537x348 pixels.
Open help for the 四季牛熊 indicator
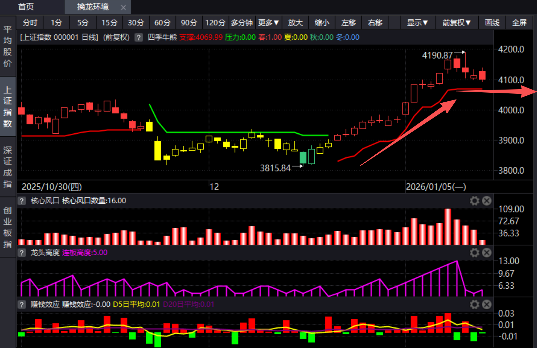(139, 37)
